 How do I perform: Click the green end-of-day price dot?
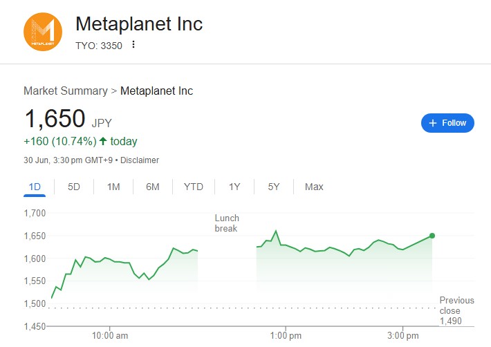coord(432,236)
